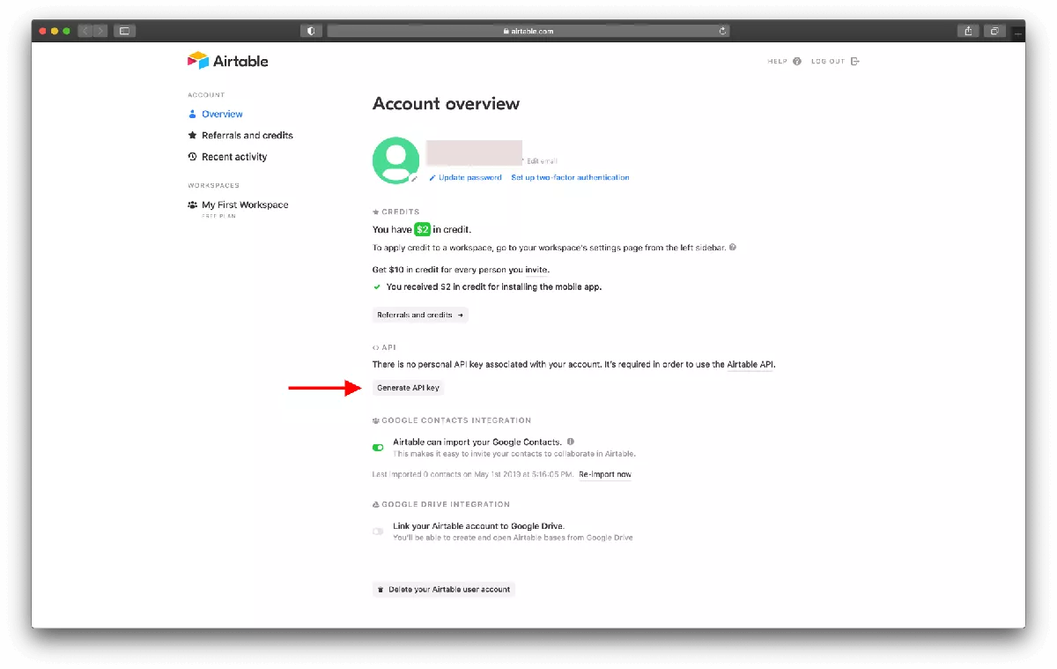Click the credit help question icon
This screenshot has width=1057, height=669.
733,248
